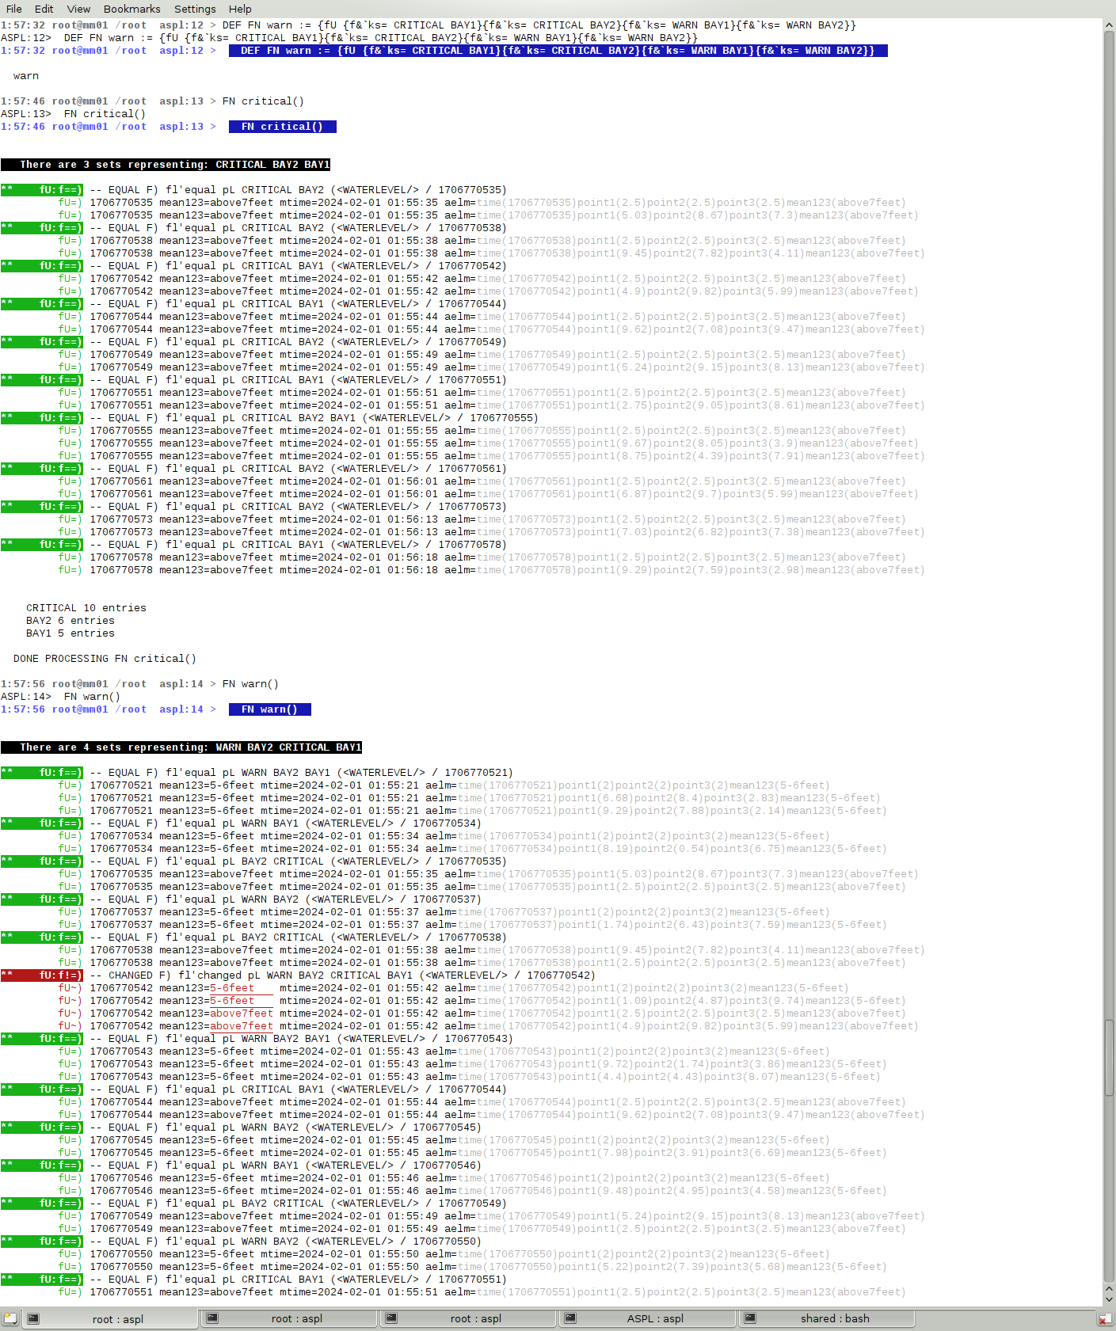Open the File menu
Viewport: 1116px width, 1331px height.
14,9
